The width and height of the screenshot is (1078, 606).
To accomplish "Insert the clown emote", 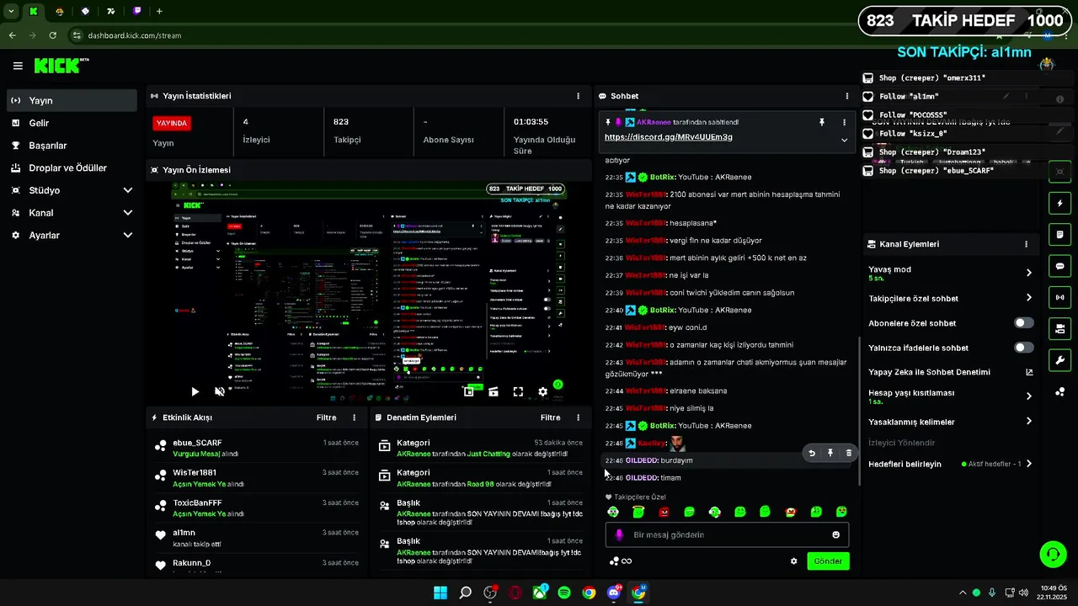I will tap(790, 512).
